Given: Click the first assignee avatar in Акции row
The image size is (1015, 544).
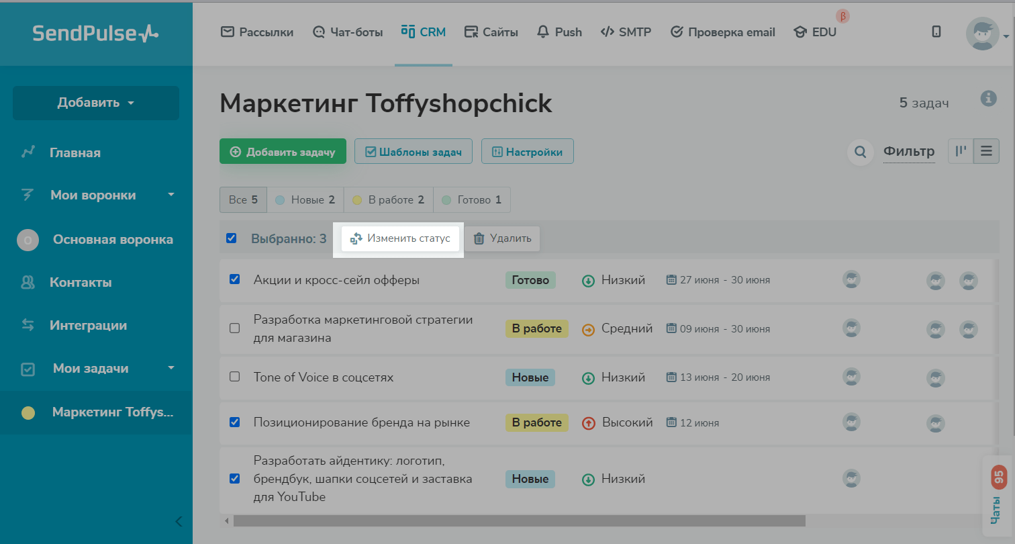Looking at the screenshot, I should pos(851,279).
